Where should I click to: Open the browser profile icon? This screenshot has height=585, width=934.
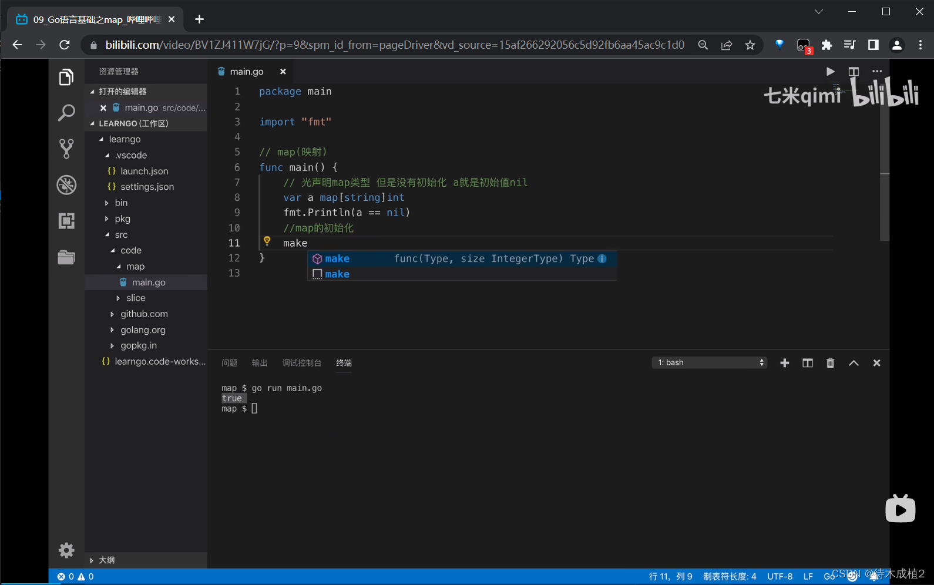tap(897, 45)
